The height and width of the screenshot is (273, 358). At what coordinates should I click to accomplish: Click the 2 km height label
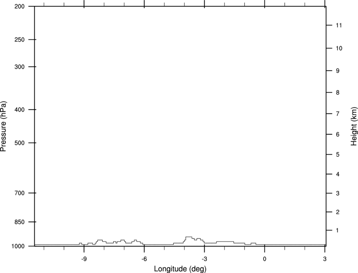coord(338,212)
